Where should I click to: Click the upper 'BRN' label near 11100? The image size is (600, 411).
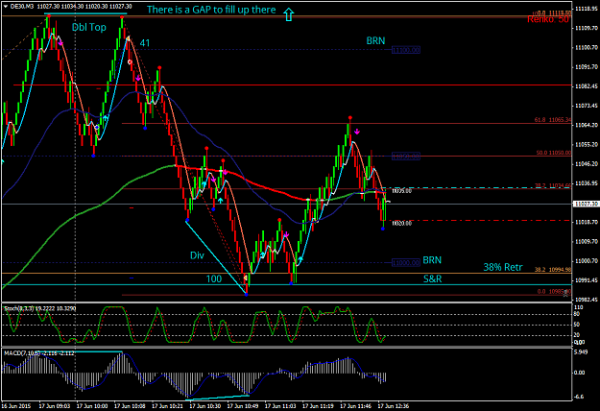pyautogui.click(x=375, y=41)
